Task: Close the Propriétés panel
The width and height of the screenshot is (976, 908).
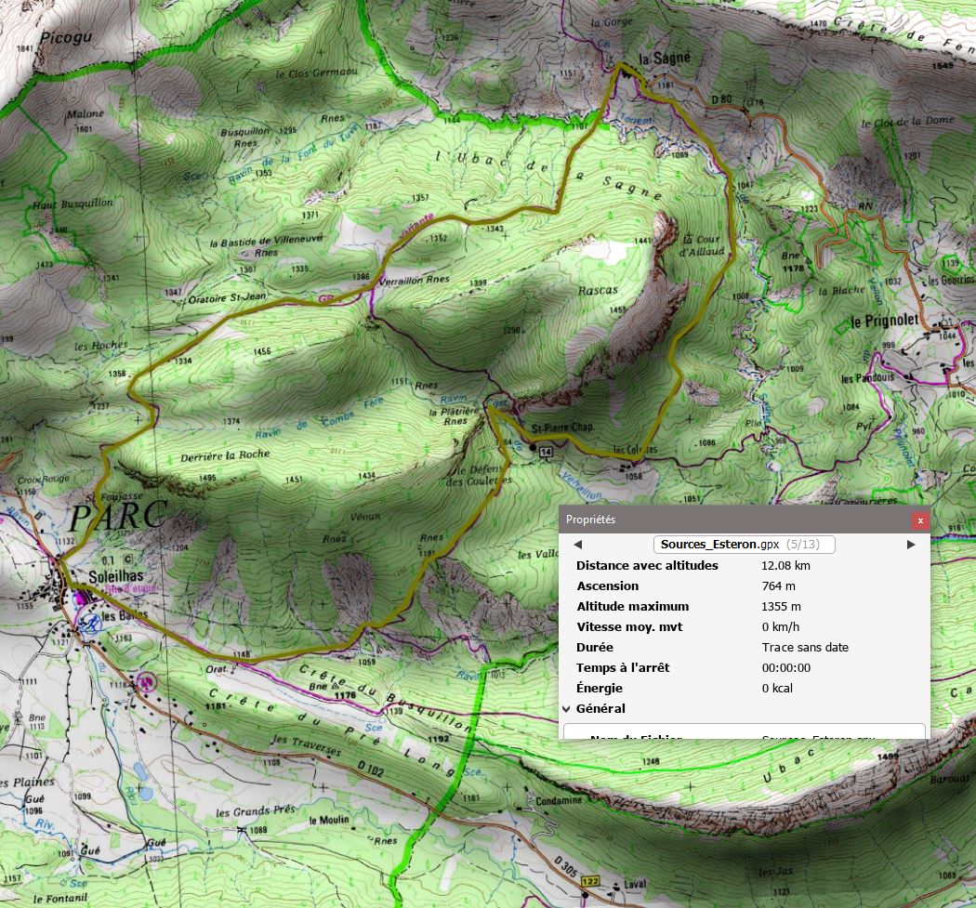Action: pyautogui.click(x=919, y=520)
